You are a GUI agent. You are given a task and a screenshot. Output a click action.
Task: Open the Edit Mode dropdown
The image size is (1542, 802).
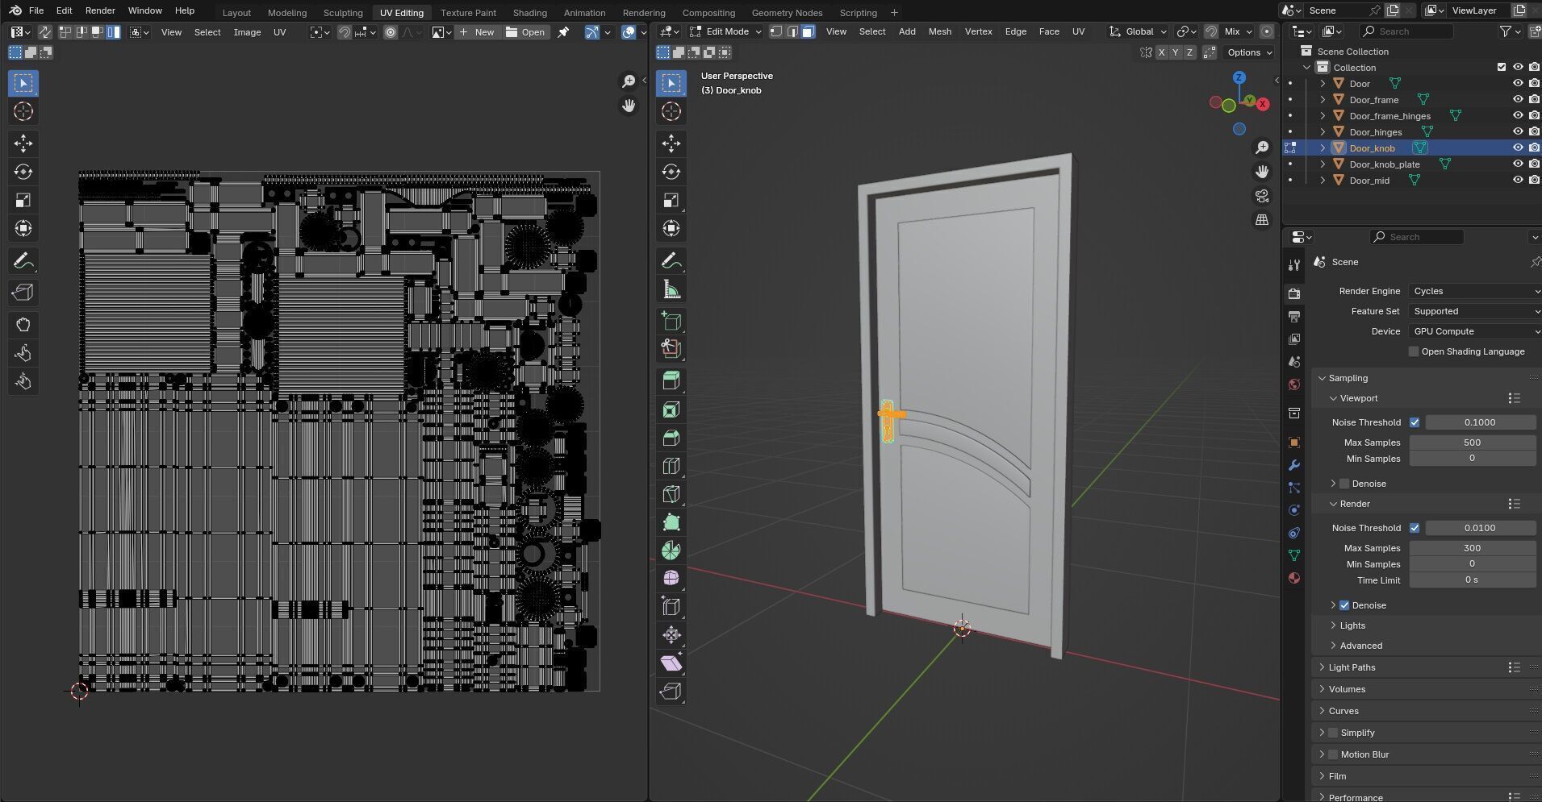[725, 31]
